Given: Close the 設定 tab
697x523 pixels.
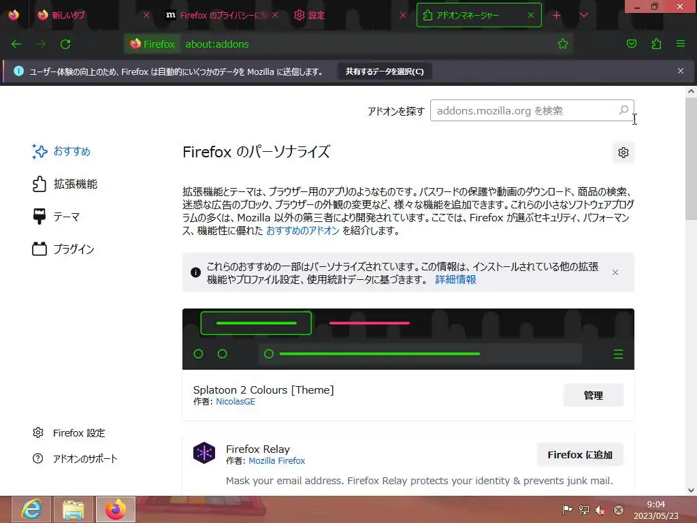Looking at the screenshot, I should [403, 15].
